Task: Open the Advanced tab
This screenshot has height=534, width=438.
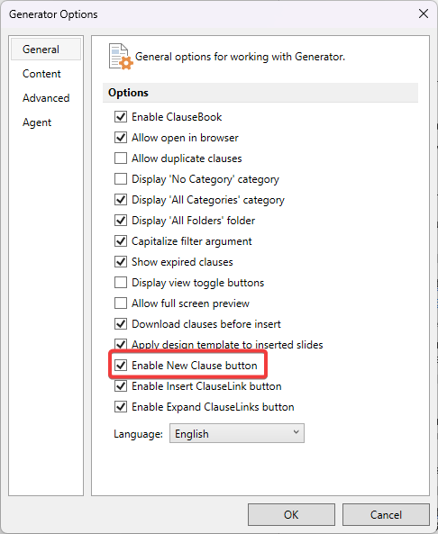Action: coord(46,98)
